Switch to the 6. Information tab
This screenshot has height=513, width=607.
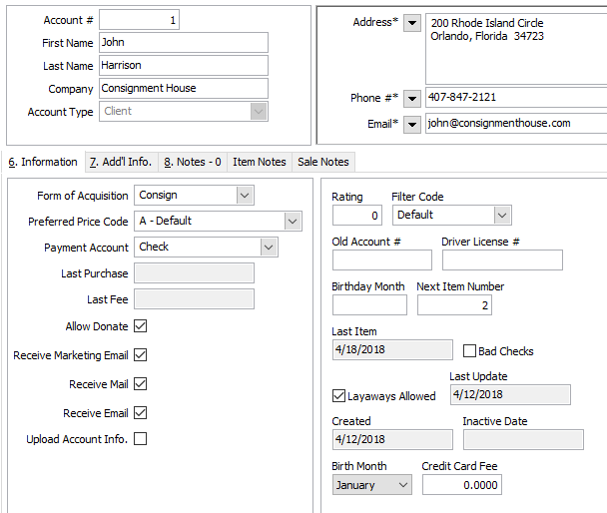tap(43, 162)
